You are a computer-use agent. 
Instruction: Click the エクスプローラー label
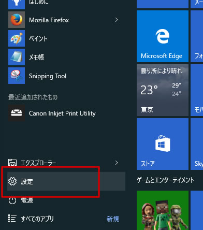pos(38,163)
